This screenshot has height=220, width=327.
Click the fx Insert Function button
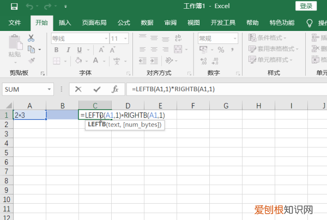115,89
